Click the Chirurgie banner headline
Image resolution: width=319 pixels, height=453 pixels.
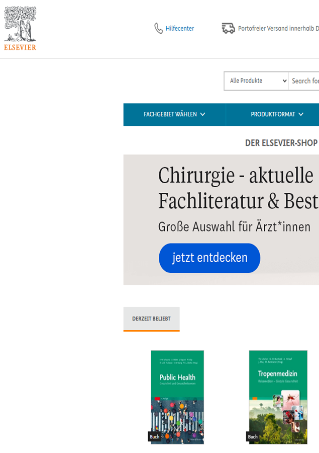point(238,188)
